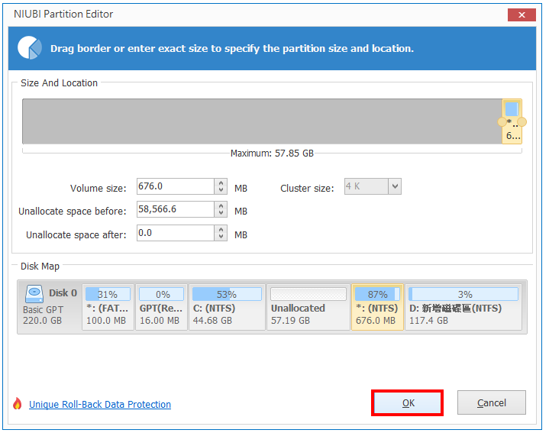Screen dimensions: 549x433
Task: Click the OK button
Action: tap(408, 403)
